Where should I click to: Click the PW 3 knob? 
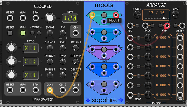click(63, 75)
